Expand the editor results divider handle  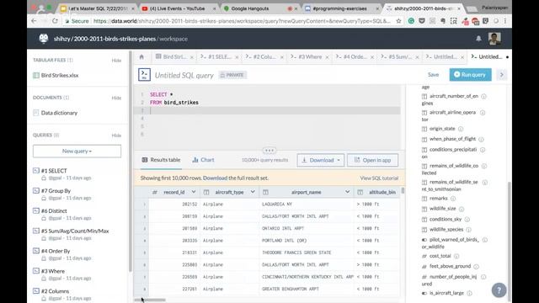pyautogui.click(x=269, y=151)
